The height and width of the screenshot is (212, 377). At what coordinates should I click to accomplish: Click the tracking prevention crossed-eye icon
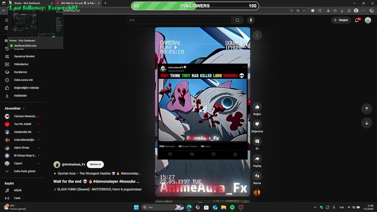coord(298,11)
